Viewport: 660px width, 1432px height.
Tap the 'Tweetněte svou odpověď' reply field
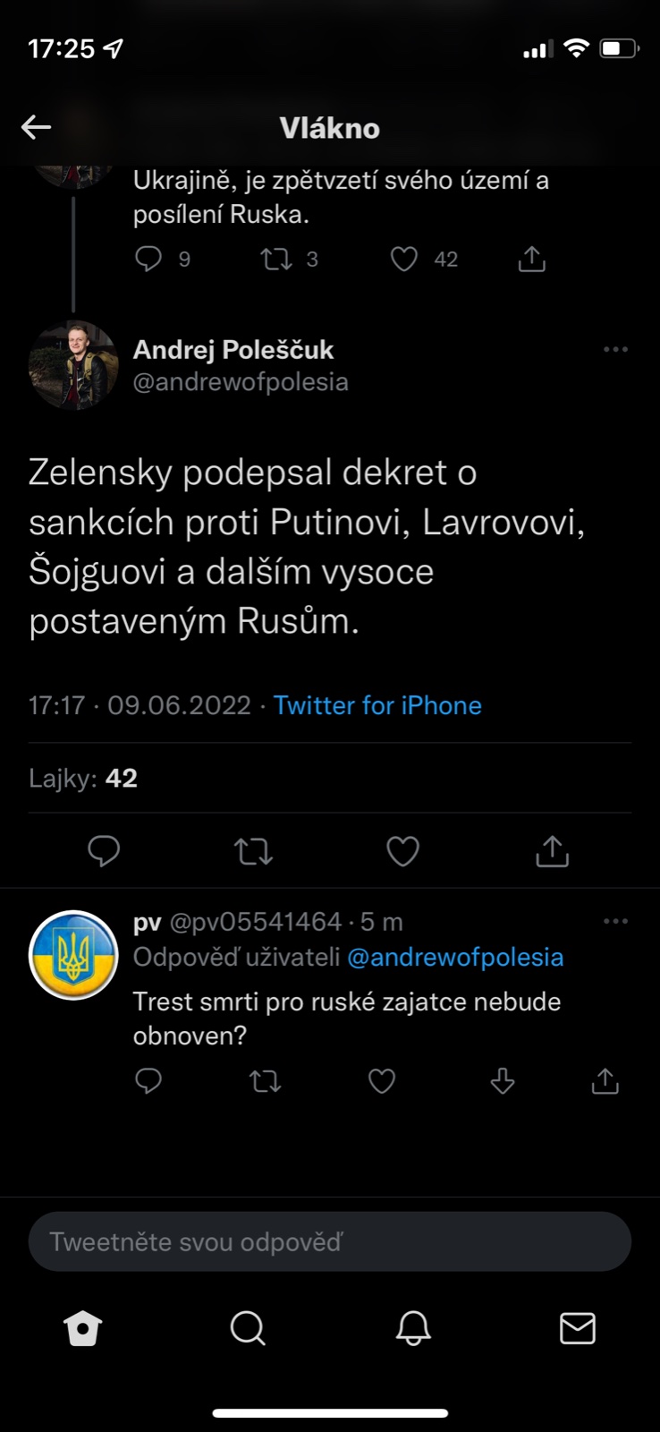(x=330, y=1241)
